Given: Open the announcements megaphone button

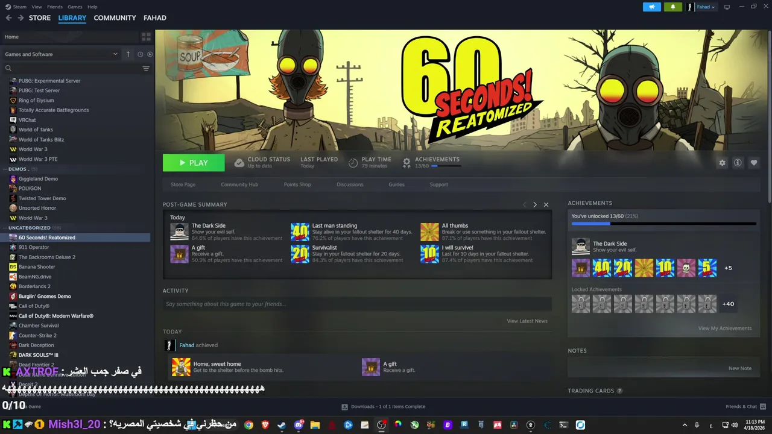Looking at the screenshot, I should (x=651, y=7).
